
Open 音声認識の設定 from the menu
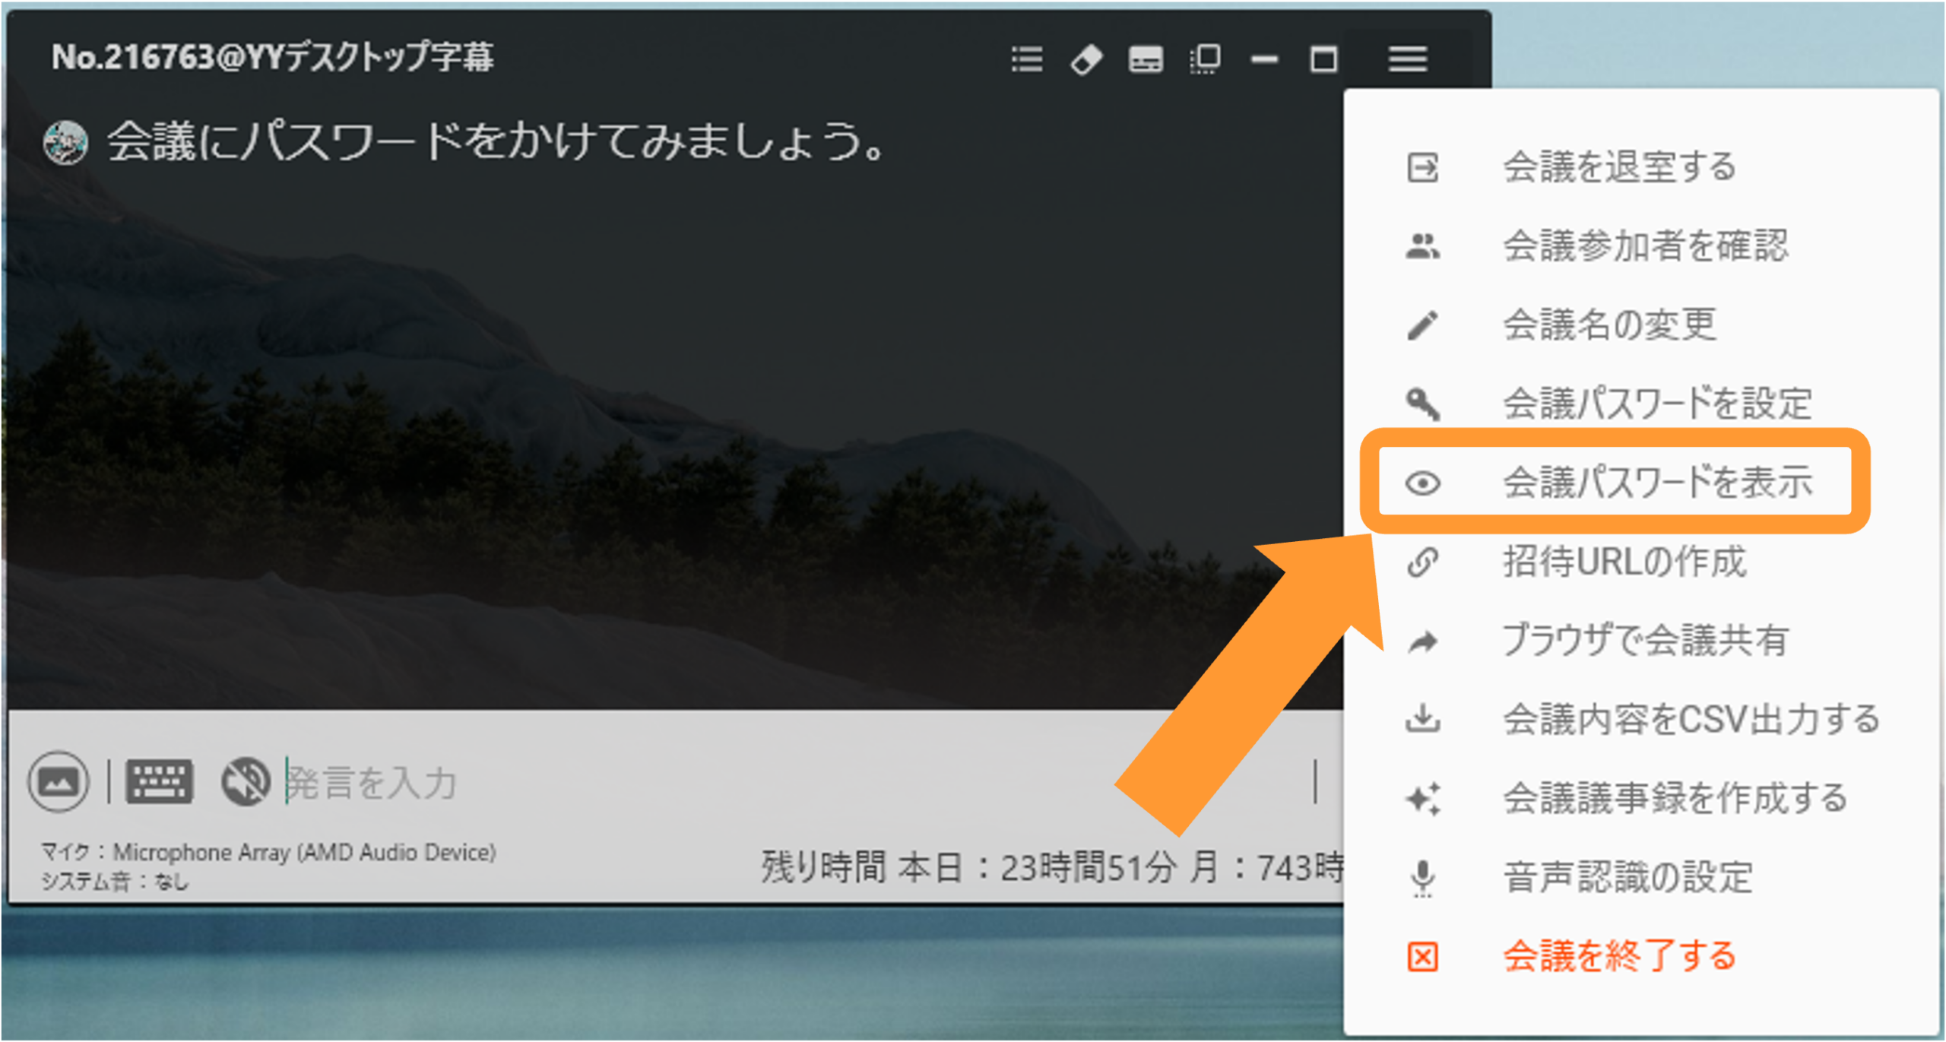pyautogui.click(x=1642, y=877)
